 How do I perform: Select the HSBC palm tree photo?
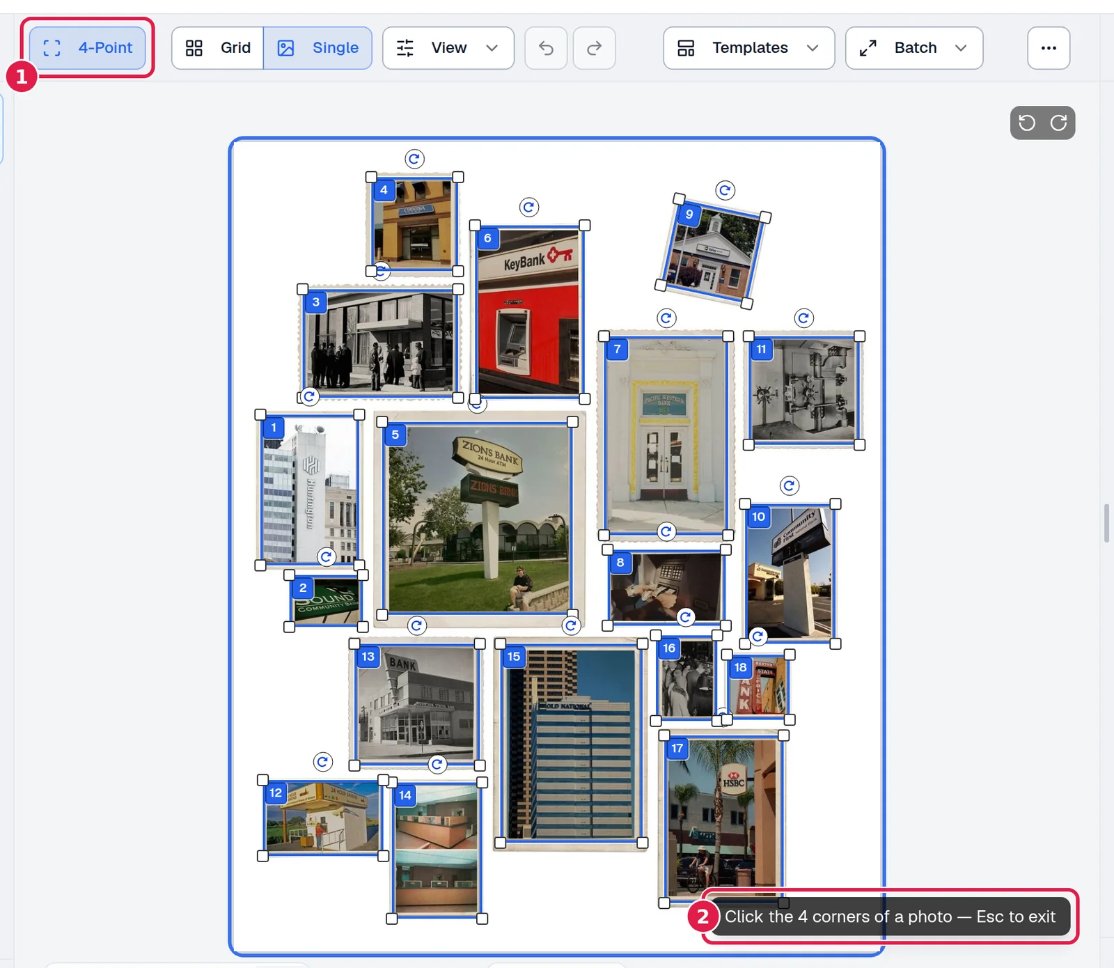(x=724, y=819)
